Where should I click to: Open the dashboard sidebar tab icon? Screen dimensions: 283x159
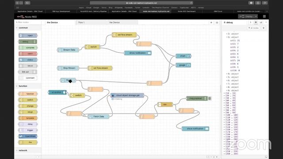[x=261, y=23]
